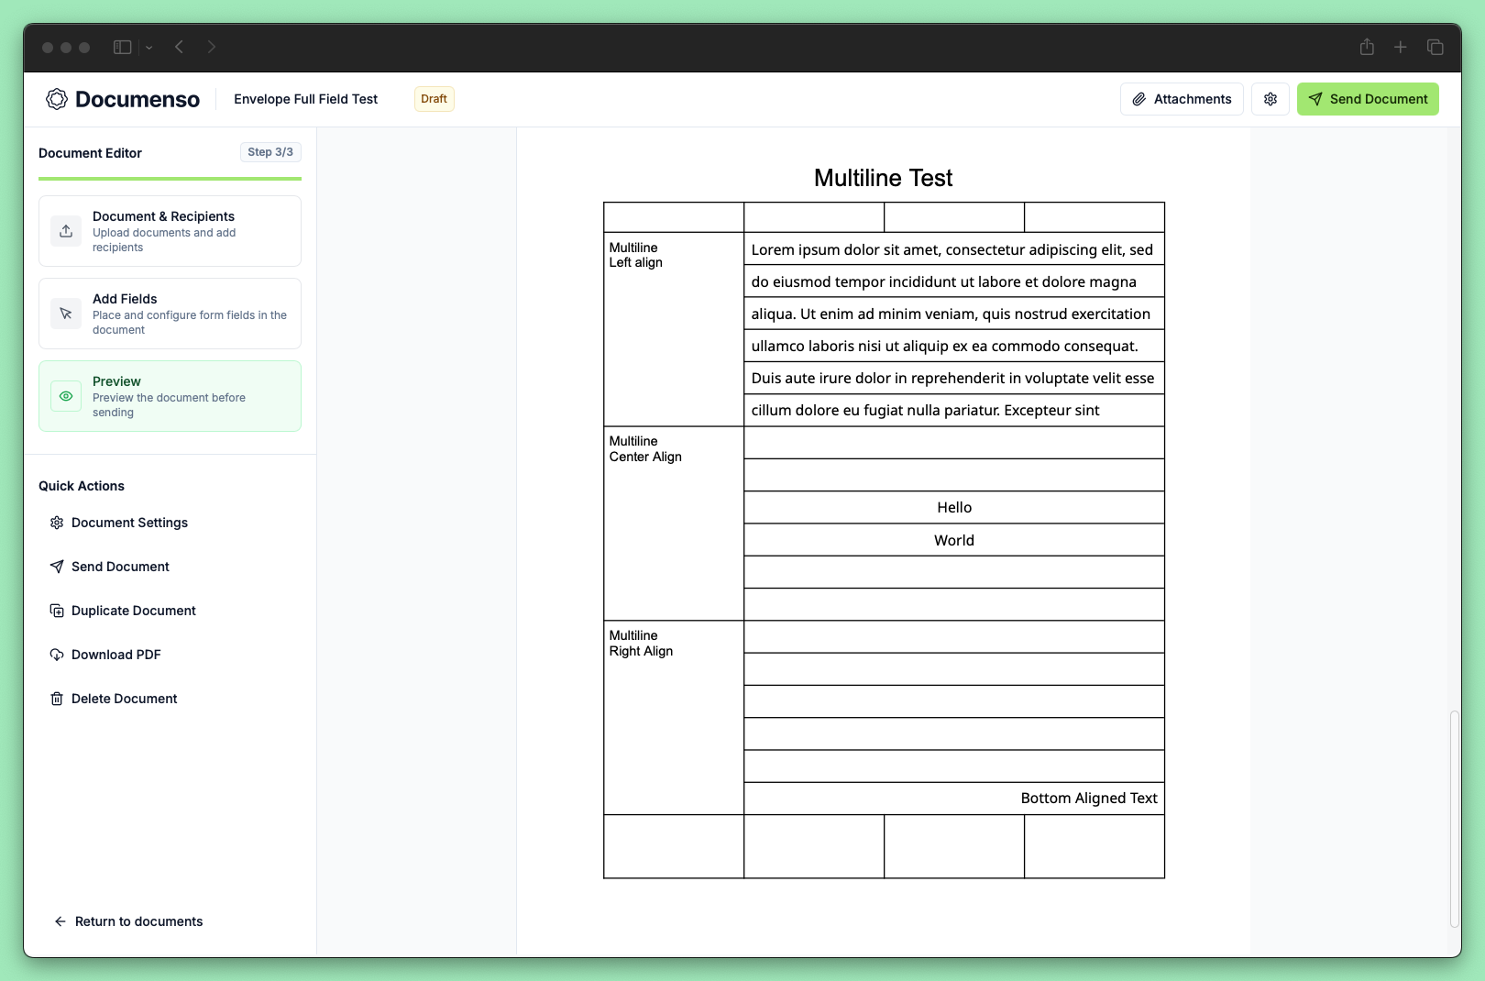Click the paperclip icon on Attachments
1485x981 pixels.
tap(1139, 98)
